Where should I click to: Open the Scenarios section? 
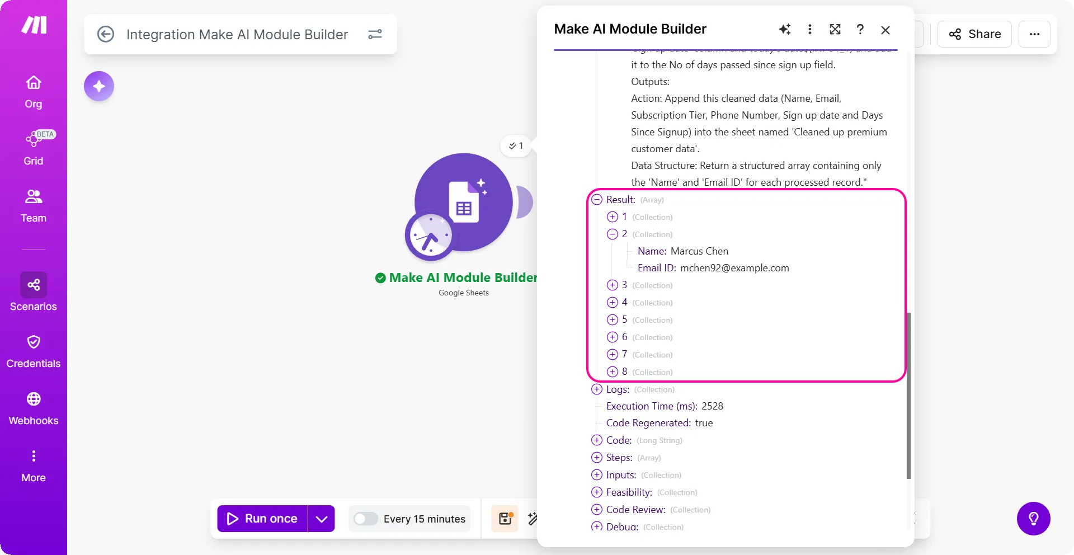[34, 292]
